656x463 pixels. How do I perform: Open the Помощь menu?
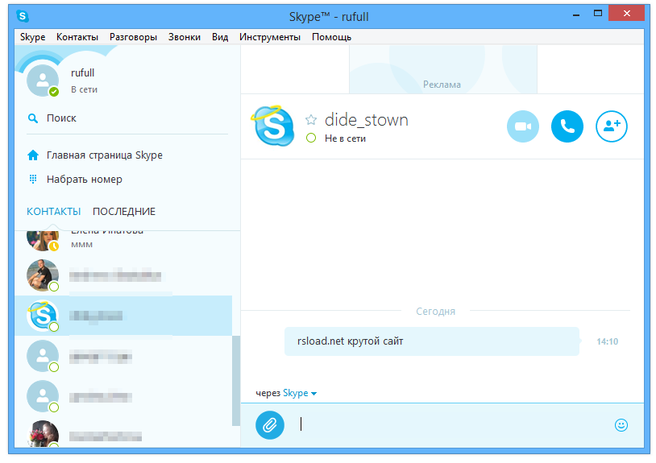click(x=331, y=37)
